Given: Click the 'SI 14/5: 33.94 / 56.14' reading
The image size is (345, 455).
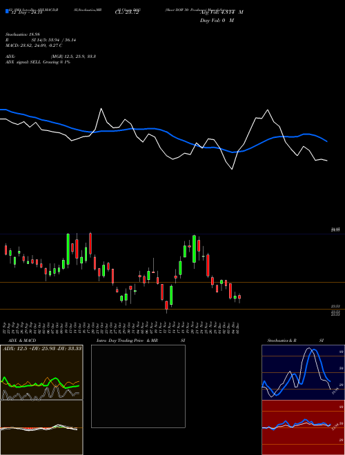Looking at the screenshot, I should (x=54, y=40).
